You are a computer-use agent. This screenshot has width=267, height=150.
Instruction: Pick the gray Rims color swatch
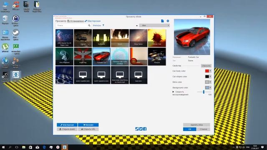[x=207, y=82]
